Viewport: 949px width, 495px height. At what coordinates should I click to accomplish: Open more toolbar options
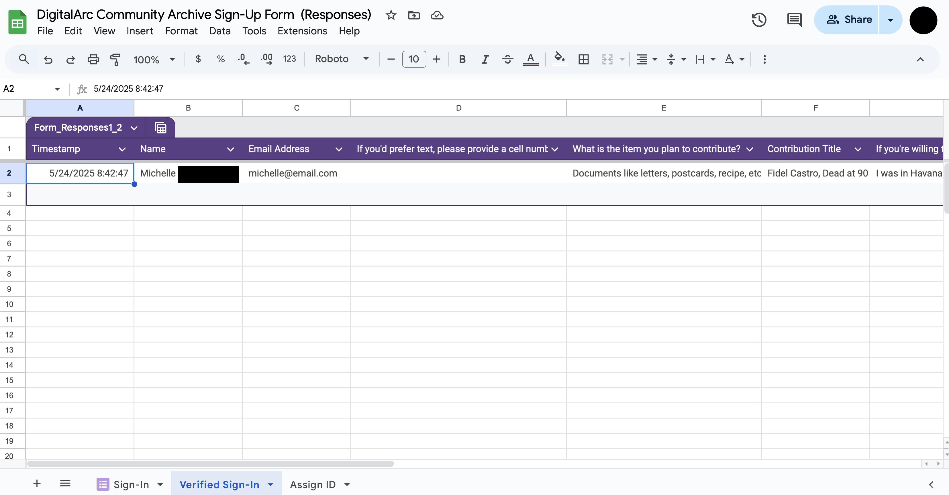click(765, 59)
